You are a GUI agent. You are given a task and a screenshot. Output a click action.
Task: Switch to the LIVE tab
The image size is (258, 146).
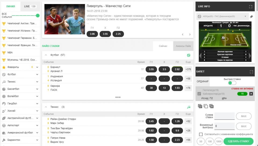pyautogui.click(x=30, y=6)
